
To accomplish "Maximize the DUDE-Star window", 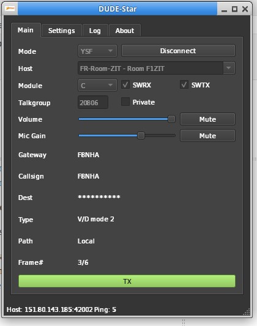I will point(234,9).
